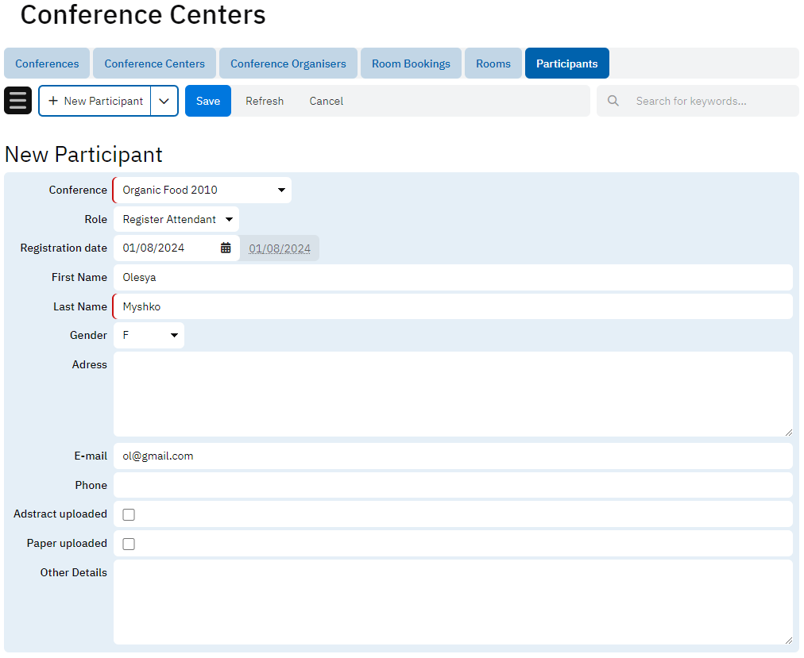Open the Conference dropdown
804x658 pixels.
pos(203,190)
